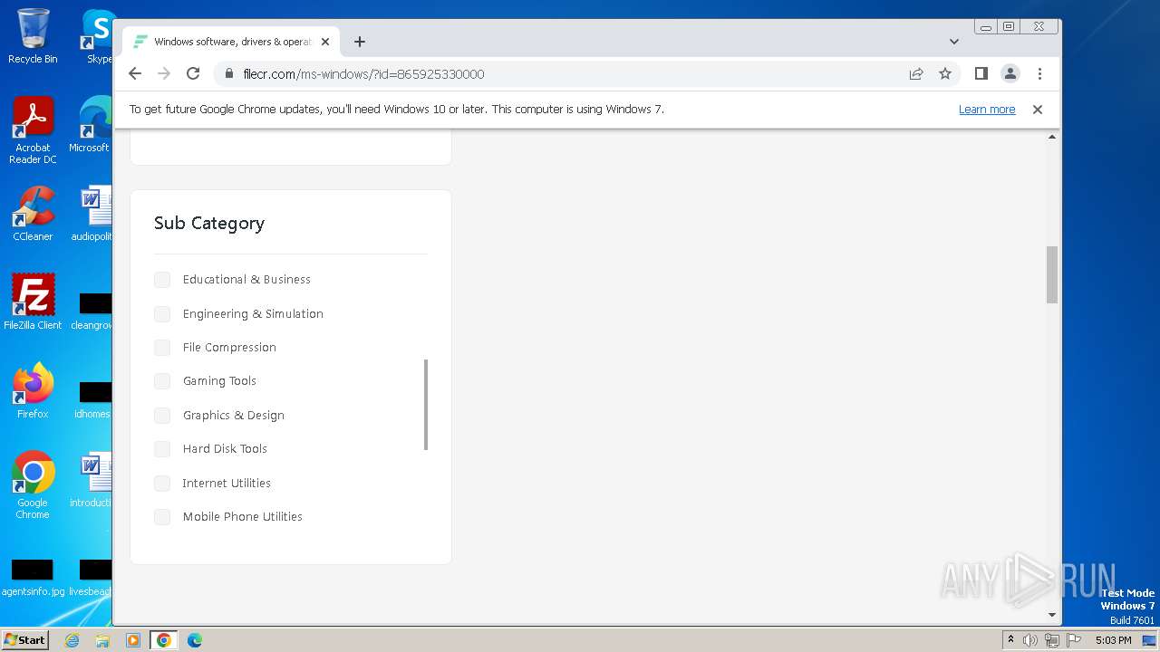Open the Windows Start menu
1160x652 pixels.
(x=24, y=639)
